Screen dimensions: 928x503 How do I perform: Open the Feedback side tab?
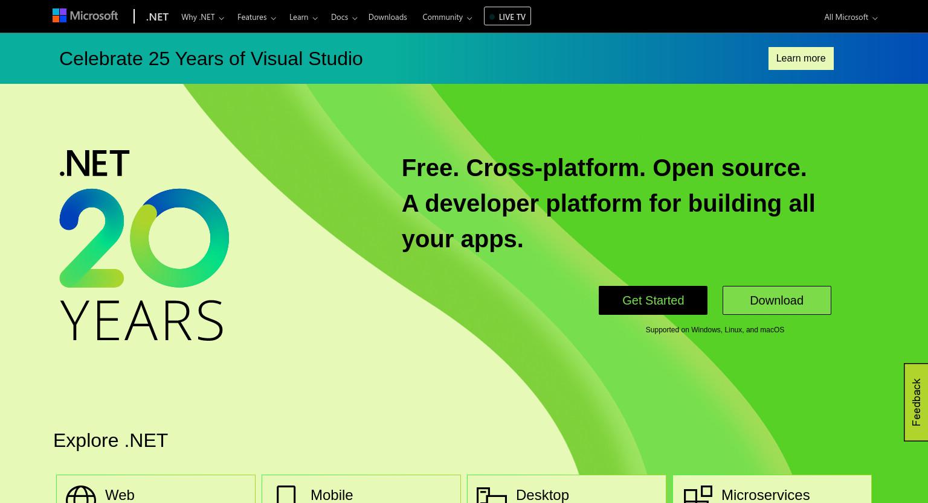point(916,402)
